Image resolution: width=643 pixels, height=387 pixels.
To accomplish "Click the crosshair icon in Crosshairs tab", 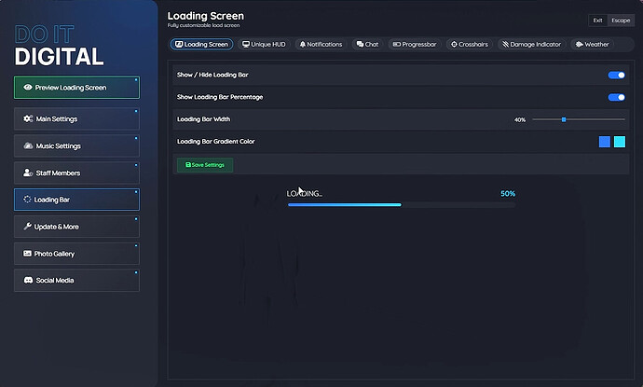I will pos(454,45).
